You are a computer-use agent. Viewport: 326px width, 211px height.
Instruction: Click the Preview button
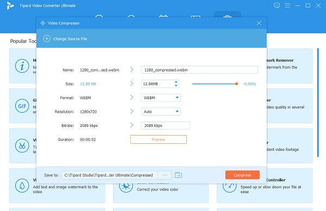[x=159, y=139]
